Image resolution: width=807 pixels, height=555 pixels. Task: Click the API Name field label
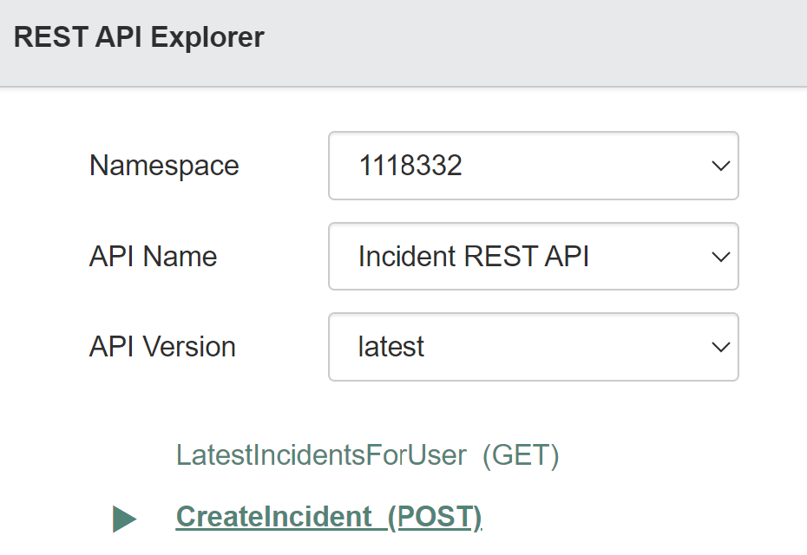(153, 256)
